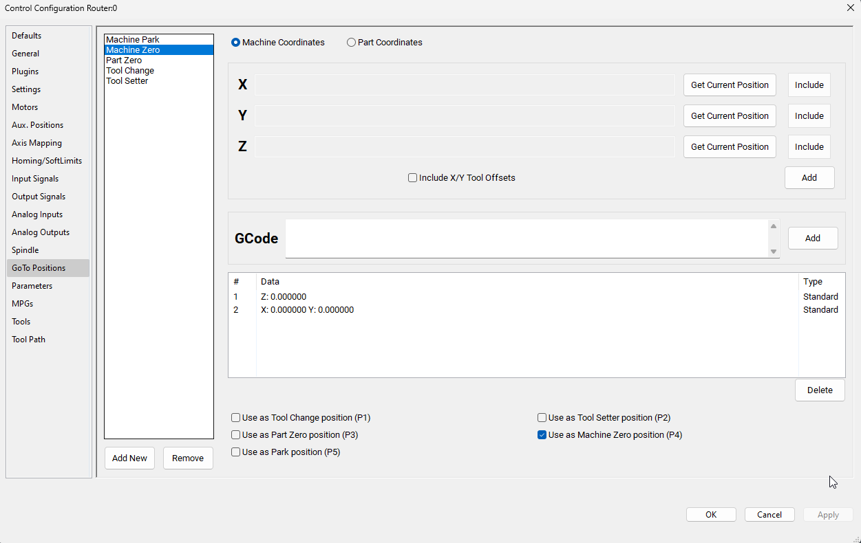The width and height of the screenshot is (861, 543).
Task: Select Tool Setter in the positions list
Action: [127, 81]
